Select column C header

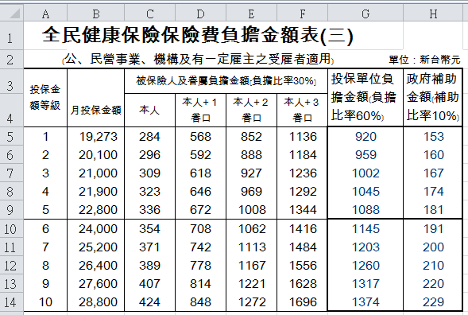[x=150, y=14]
